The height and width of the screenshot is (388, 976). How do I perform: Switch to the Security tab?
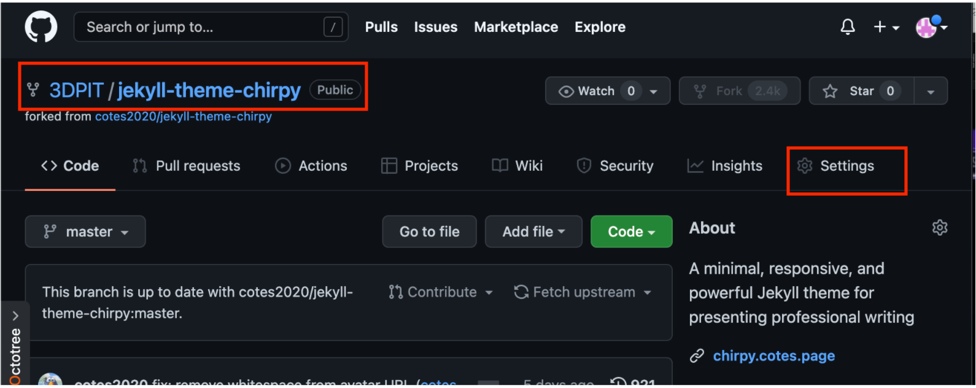[615, 166]
